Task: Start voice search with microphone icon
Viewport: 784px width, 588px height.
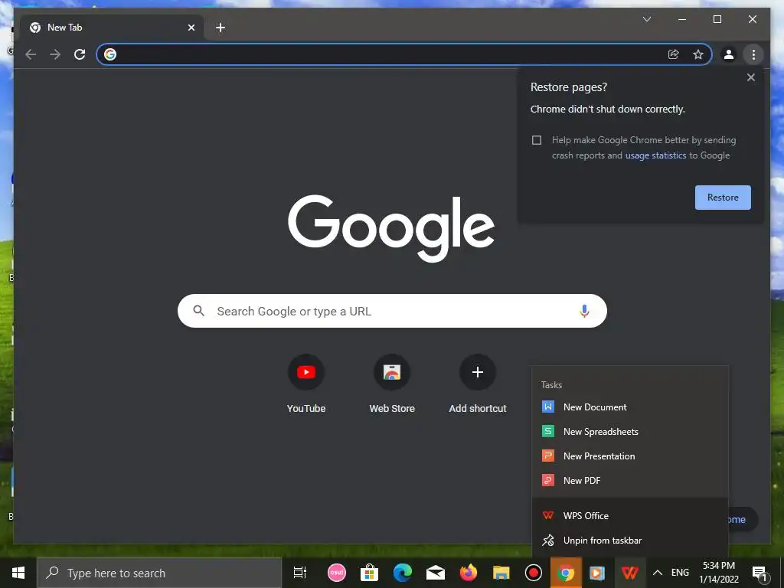Action: click(x=584, y=311)
